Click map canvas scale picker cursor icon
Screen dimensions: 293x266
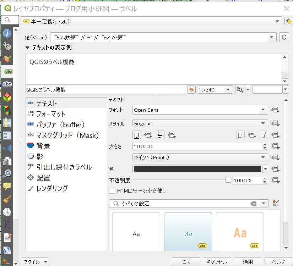240,90
